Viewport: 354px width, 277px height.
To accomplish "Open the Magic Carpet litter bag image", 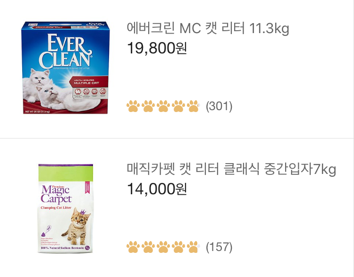I will 65,208.
